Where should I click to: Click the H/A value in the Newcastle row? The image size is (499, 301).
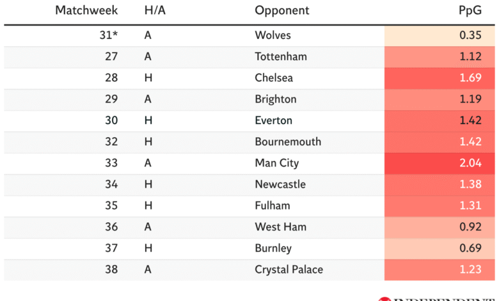[x=148, y=184]
